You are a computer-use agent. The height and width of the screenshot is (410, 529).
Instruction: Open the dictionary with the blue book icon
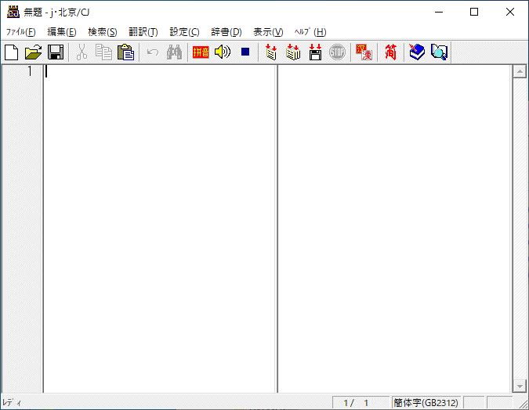pos(417,52)
